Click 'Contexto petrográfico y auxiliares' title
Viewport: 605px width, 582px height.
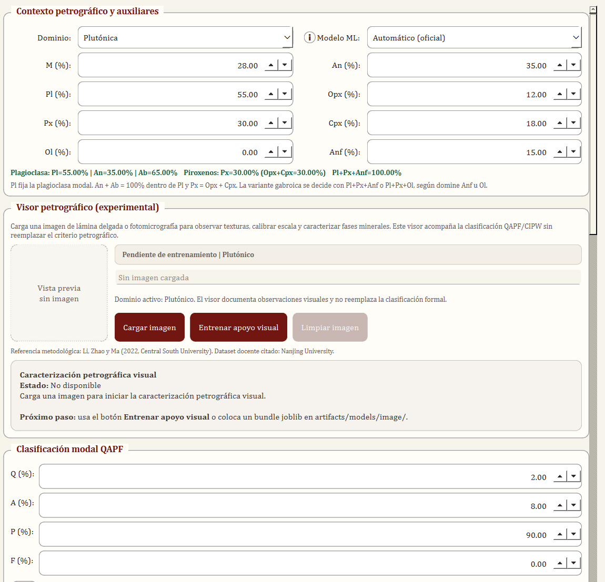[87, 11]
